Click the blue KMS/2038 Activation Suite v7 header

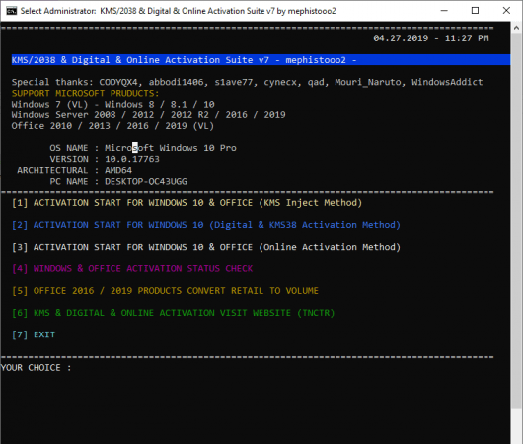tap(261, 60)
